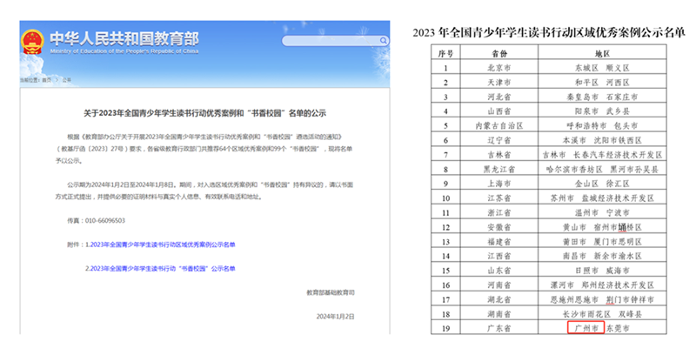This screenshot has width=696, height=362.
Task: Select the 湖南省 province cell
Action: coord(499,314)
